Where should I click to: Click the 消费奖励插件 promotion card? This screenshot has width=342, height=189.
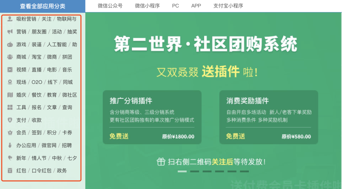269,117
